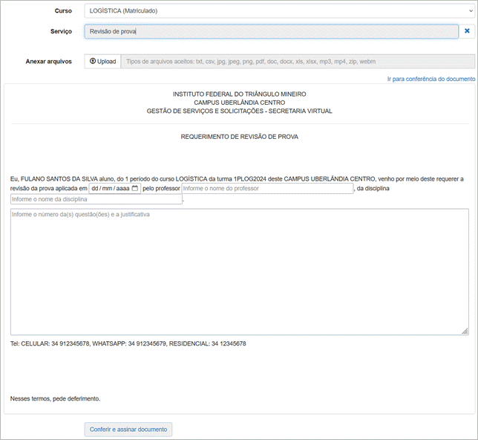Click the CAMPUS UBERLÂNDIA CENTRO header line
Screen dimensions: 478x440
click(239, 103)
